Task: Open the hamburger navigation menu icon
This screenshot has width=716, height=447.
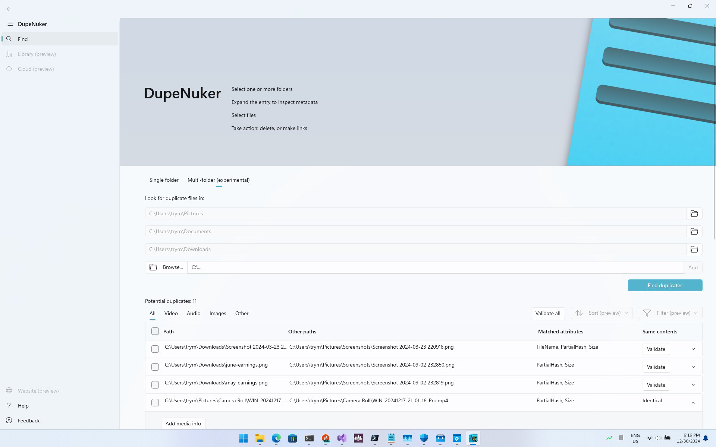Action: [10, 24]
